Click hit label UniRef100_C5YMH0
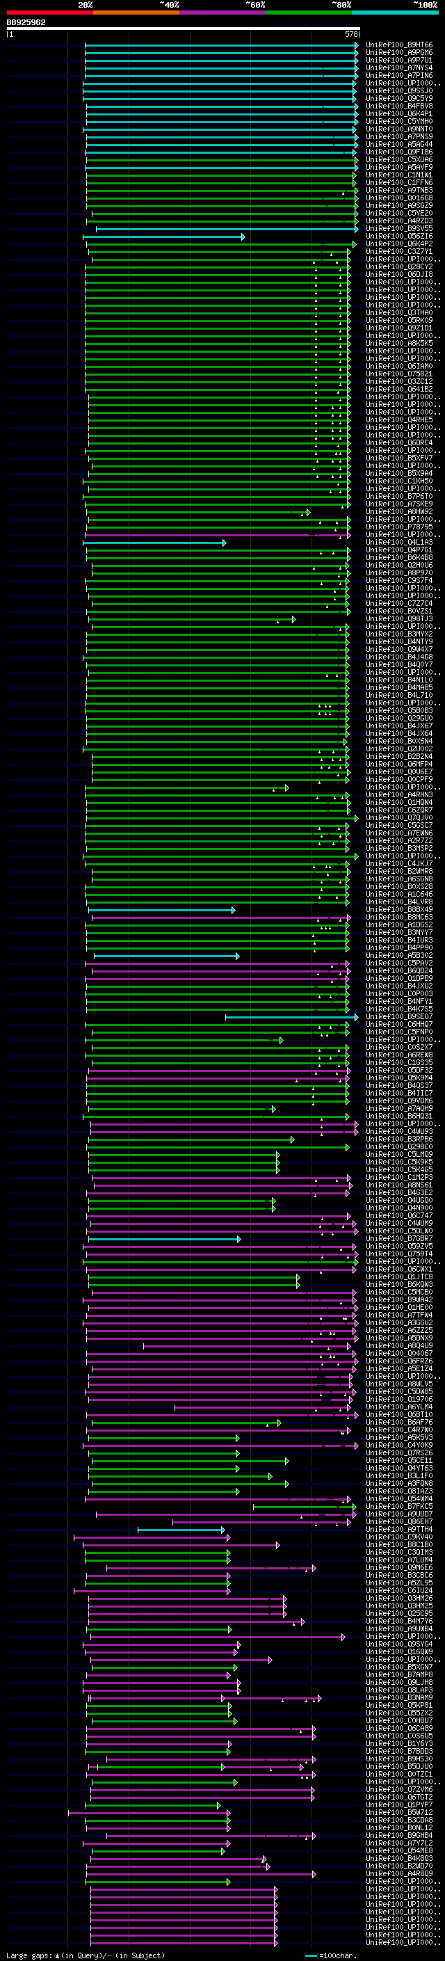445x1961 pixels. [399, 121]
